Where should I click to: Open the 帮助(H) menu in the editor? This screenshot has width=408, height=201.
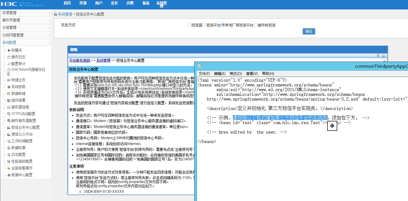click(x=268, y=74)
